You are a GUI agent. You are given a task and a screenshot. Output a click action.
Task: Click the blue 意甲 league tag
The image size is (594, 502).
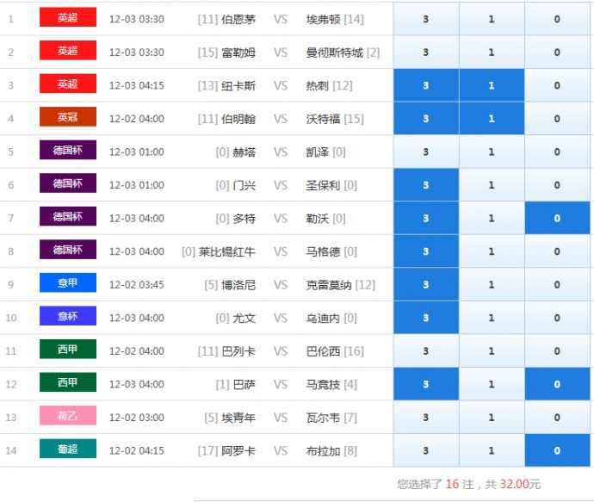point(68,283)
